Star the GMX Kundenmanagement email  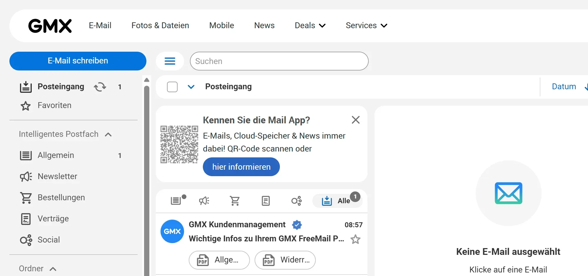pyautogui.click(x=355, y=239)
